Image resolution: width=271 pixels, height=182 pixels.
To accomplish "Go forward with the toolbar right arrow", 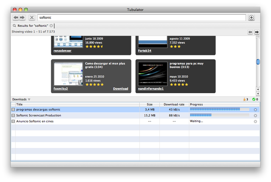I will 22,18.
